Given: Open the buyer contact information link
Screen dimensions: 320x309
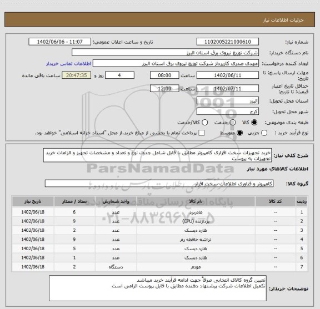Looking at the screenshot, I should click(x=68, y=64).
